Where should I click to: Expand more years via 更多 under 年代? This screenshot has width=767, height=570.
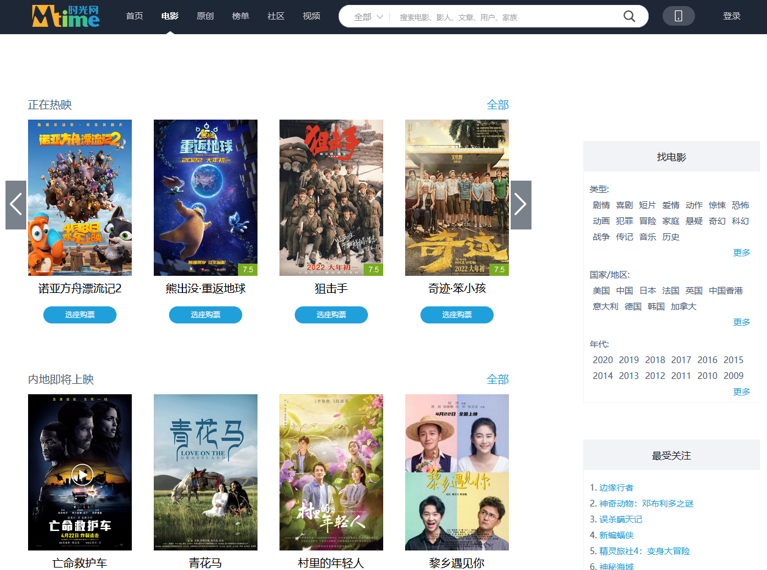coord(741,392)
